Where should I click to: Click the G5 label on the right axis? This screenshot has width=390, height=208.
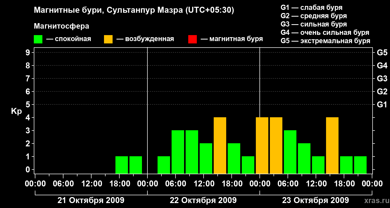(x=382, y=53)
